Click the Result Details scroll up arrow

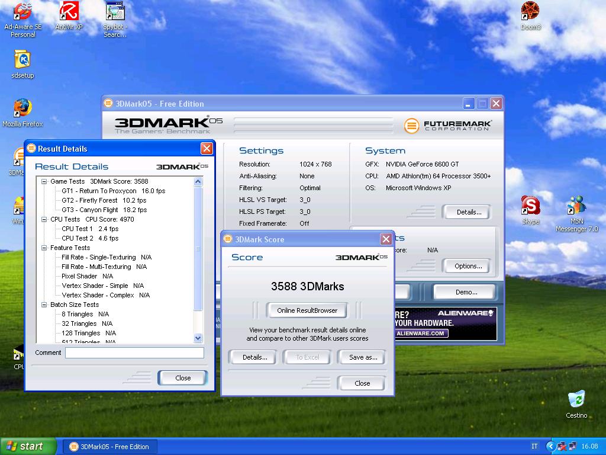[198, 181]
